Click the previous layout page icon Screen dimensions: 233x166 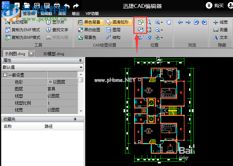(x=196, y=22)
